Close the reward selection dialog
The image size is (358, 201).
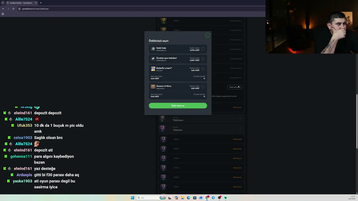click(x=208, y=35)
